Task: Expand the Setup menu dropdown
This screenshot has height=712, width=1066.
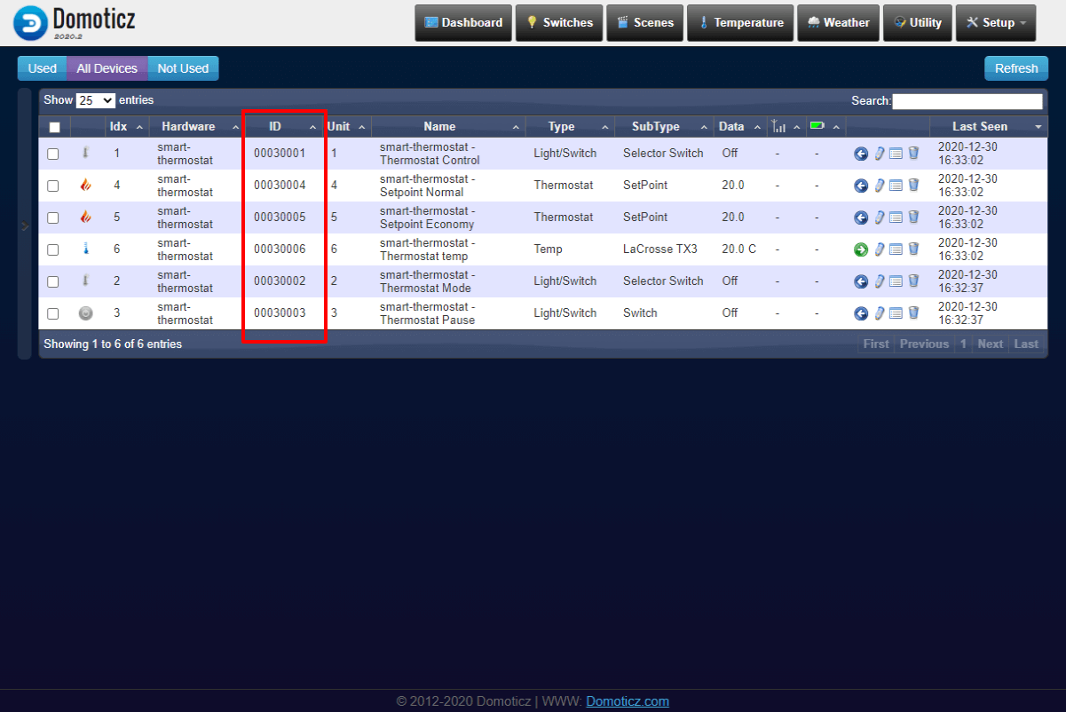Action: click(995, 23)
